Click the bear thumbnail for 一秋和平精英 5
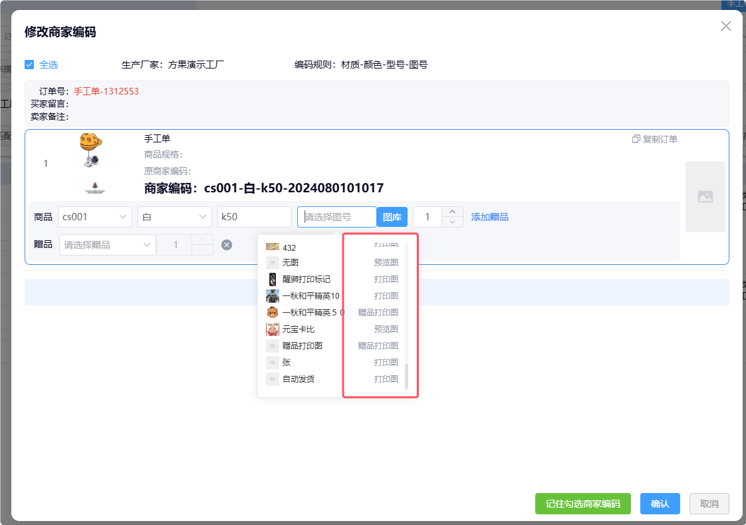This screenshot has width=746, height=525. click(x=272, y=312)
